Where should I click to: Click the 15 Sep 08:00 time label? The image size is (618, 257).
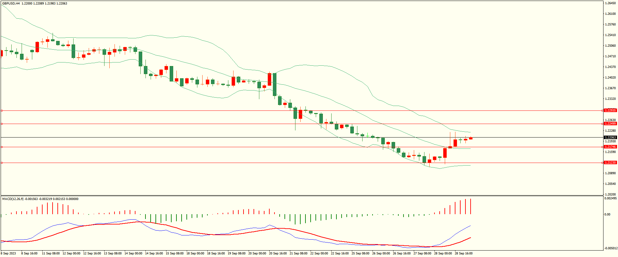coord(174,253)
